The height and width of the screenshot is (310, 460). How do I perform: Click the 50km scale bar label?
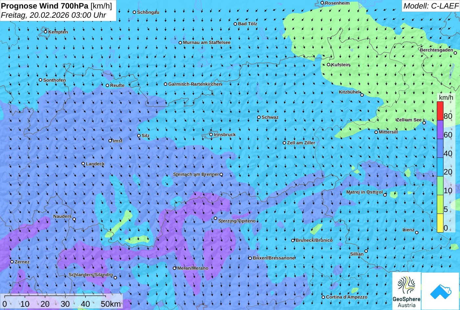click(111, 304)
